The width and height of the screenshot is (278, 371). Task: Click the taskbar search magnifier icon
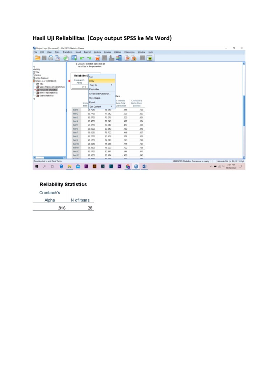(45, 167)
